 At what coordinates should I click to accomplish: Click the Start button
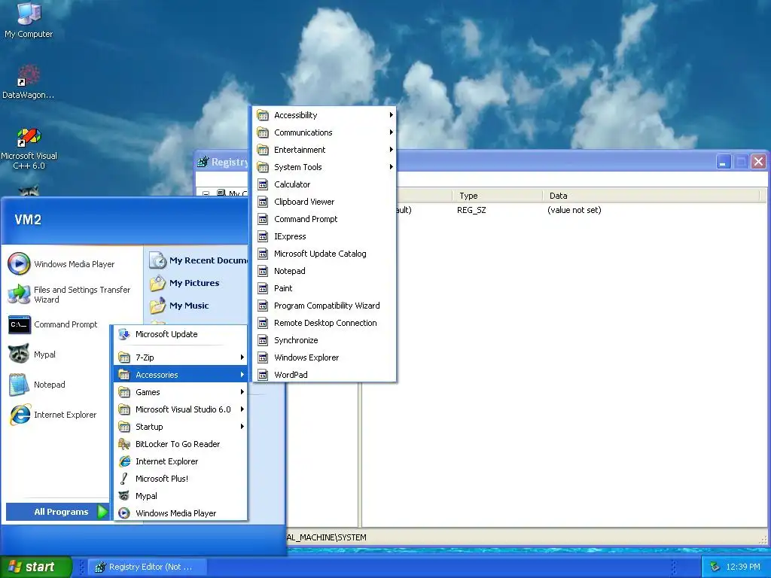(x=35, y=567)
